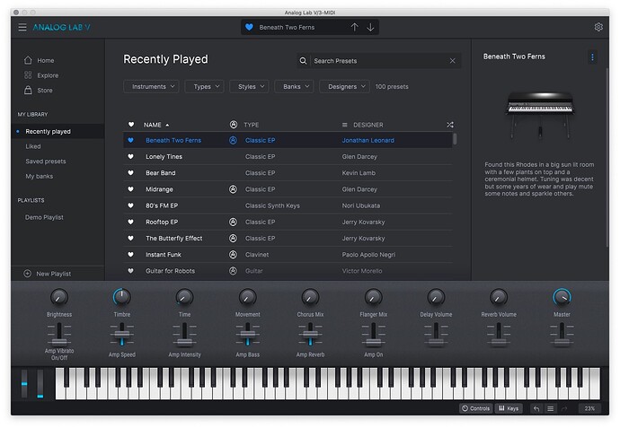620x428 pixels.
Task: Toggle like on Lonely Tines
Action: click(x=131, y=156)
